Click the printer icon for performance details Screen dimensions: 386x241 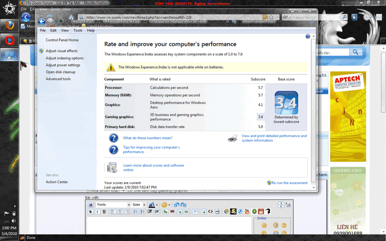(x=233, y=138)
